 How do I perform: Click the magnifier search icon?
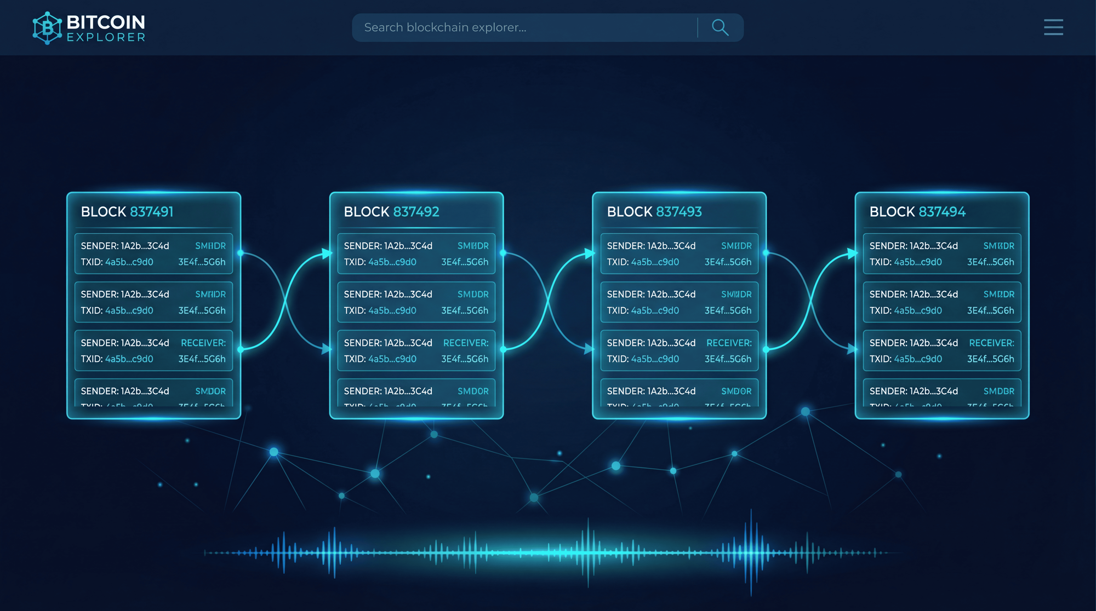pos(720,27)
